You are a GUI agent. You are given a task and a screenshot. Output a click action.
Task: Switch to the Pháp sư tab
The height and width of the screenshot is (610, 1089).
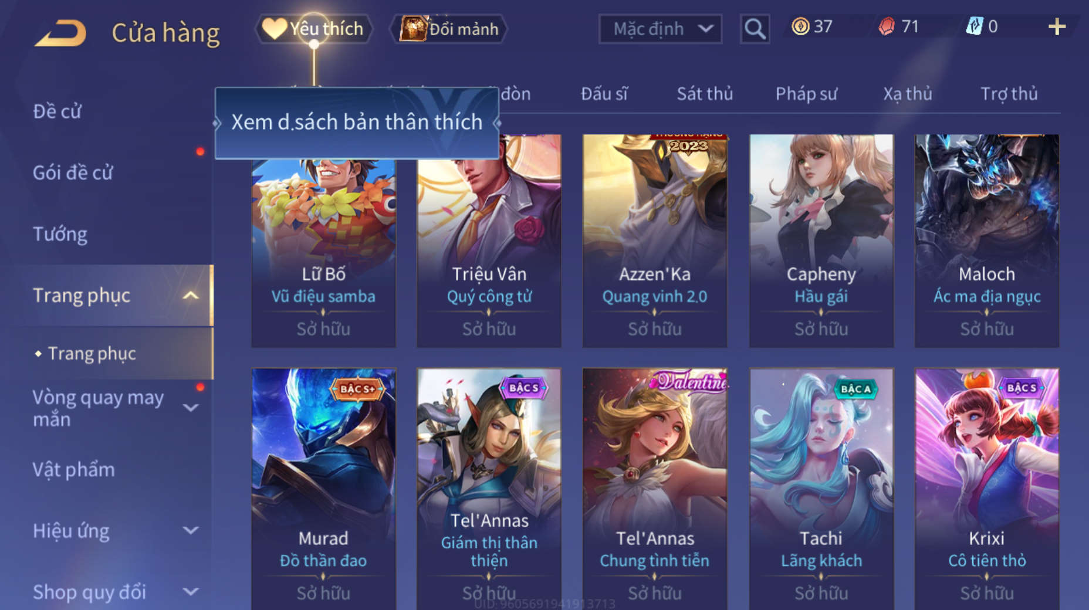806,94
